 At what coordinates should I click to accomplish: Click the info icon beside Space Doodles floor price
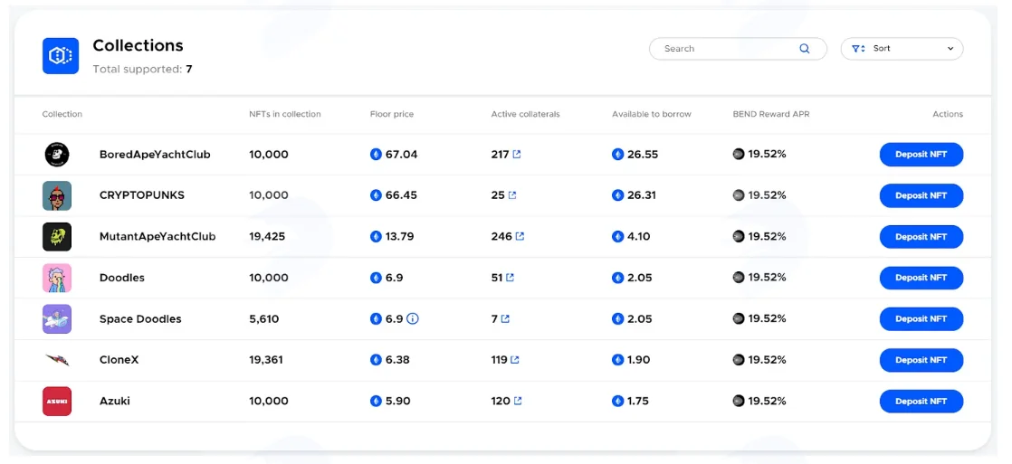(x=413, y=318)
